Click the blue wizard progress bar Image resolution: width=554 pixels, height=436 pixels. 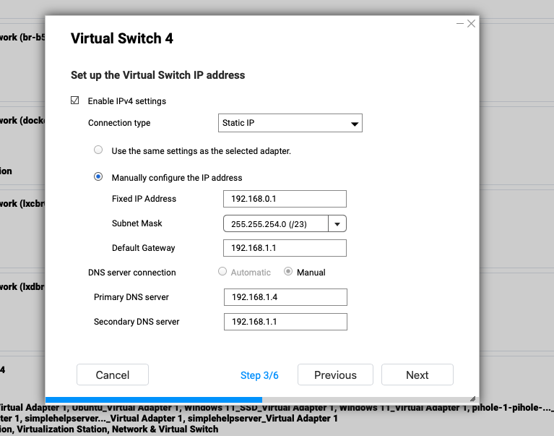click(153, 399)
